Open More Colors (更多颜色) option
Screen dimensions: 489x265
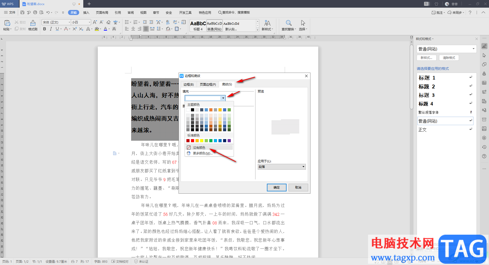[209, 153]
